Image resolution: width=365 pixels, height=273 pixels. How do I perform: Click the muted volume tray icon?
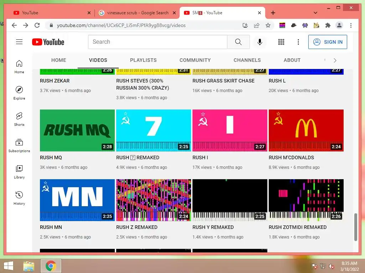tap(331, 266)
